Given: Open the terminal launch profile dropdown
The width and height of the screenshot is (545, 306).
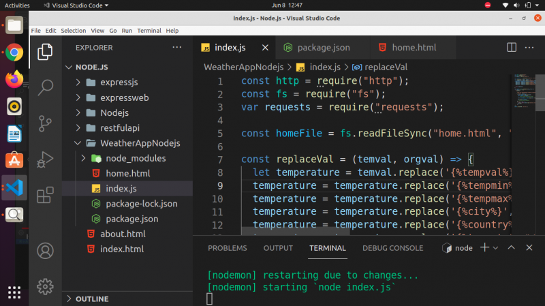Looking at the screenshot, I should click(x=496, y=248).
